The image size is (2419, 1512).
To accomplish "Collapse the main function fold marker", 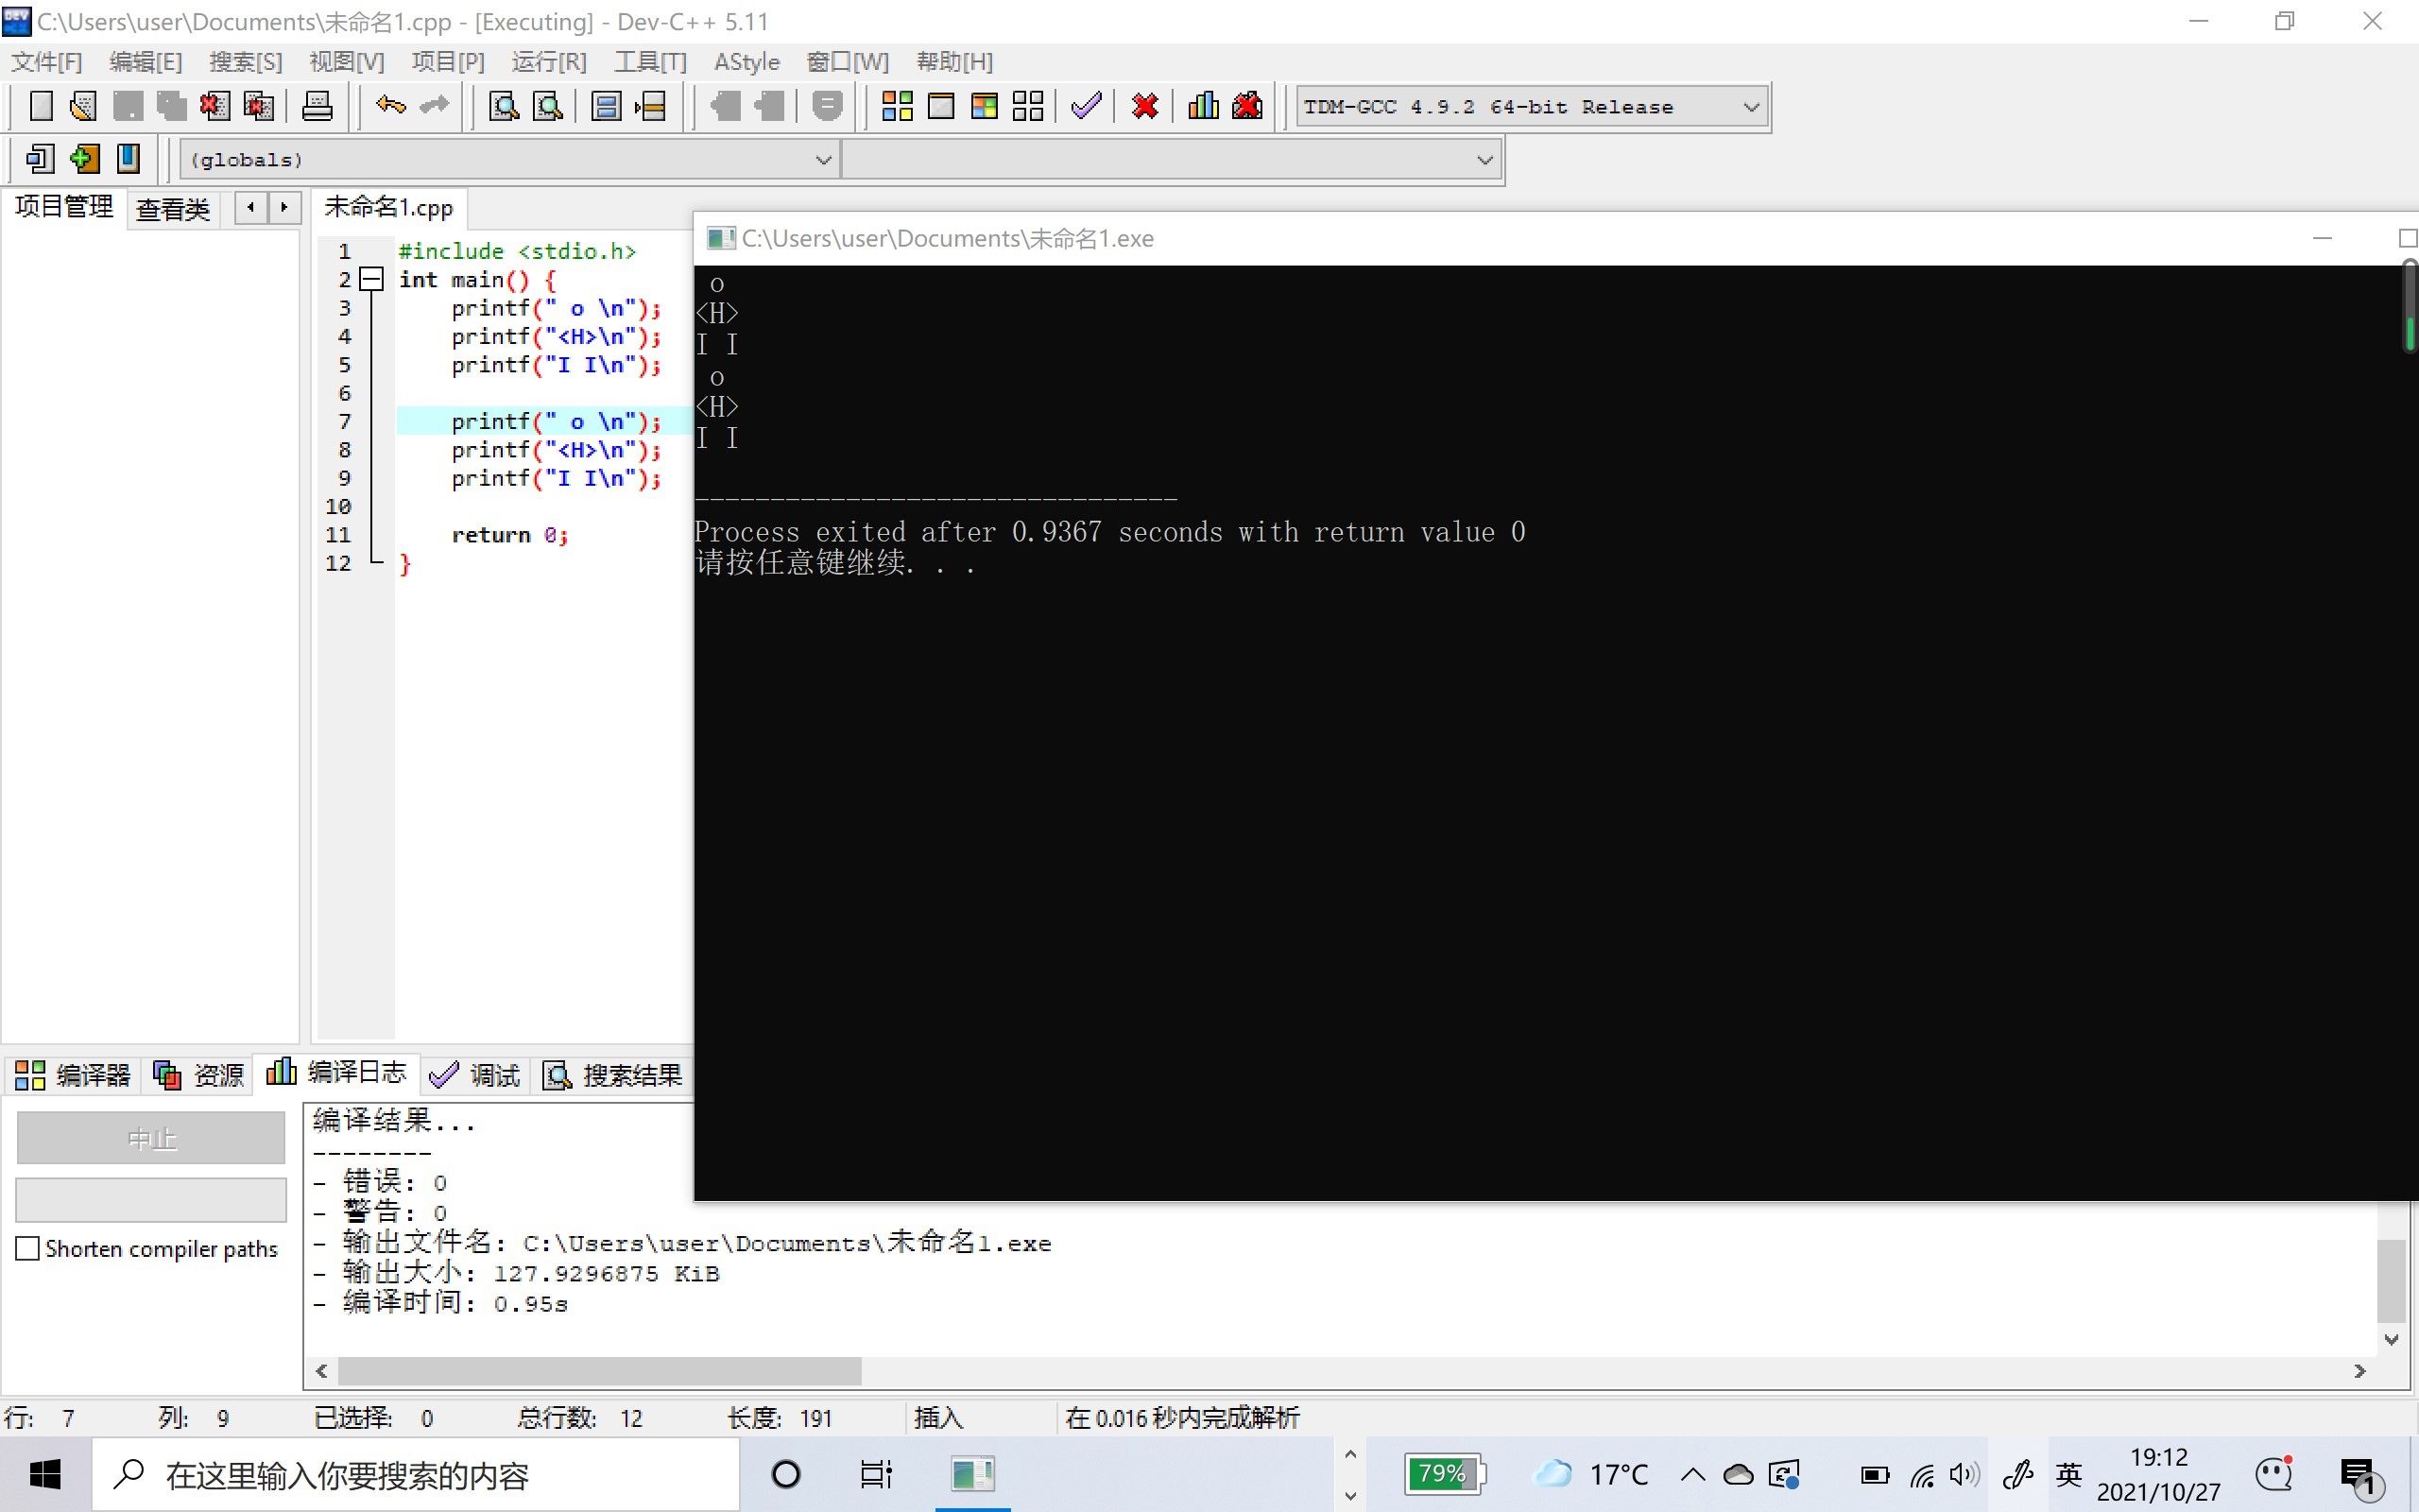I will (x=370, y=280).
